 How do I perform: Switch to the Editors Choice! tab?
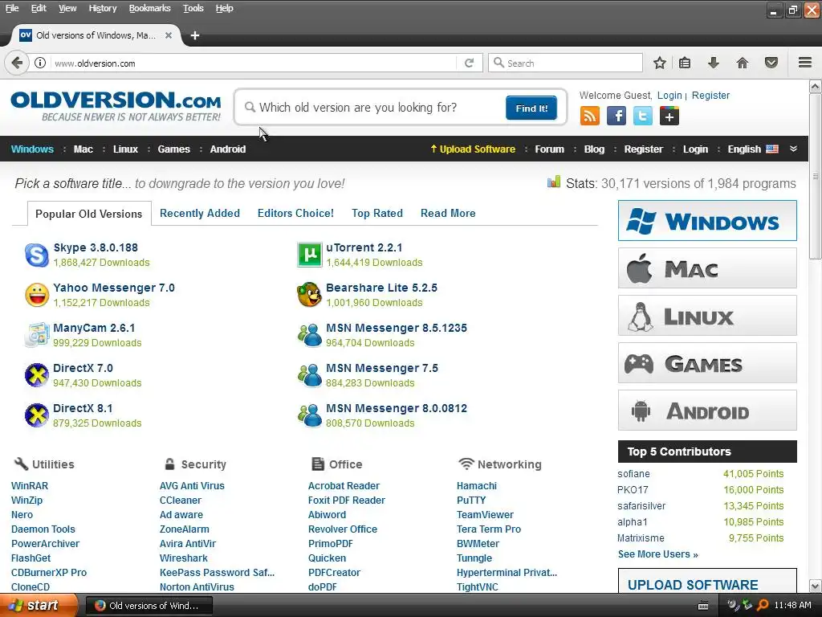pos(295,213)
